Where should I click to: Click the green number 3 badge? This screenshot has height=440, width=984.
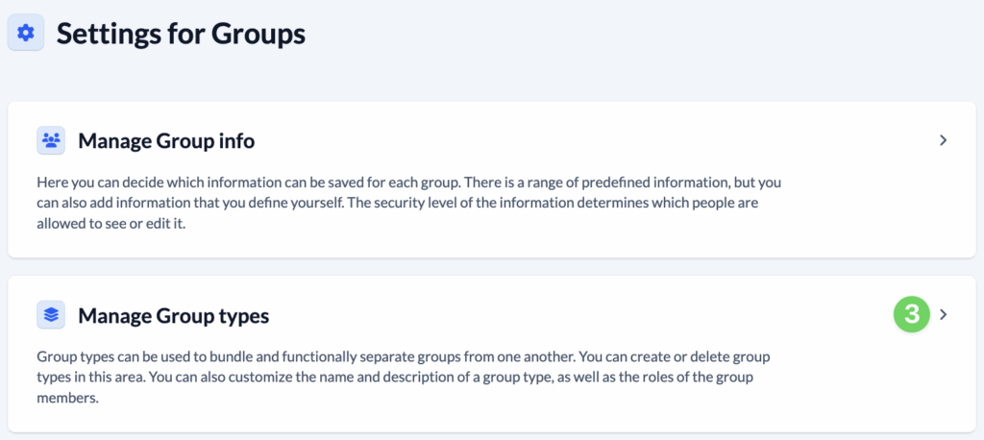[912, 314]
